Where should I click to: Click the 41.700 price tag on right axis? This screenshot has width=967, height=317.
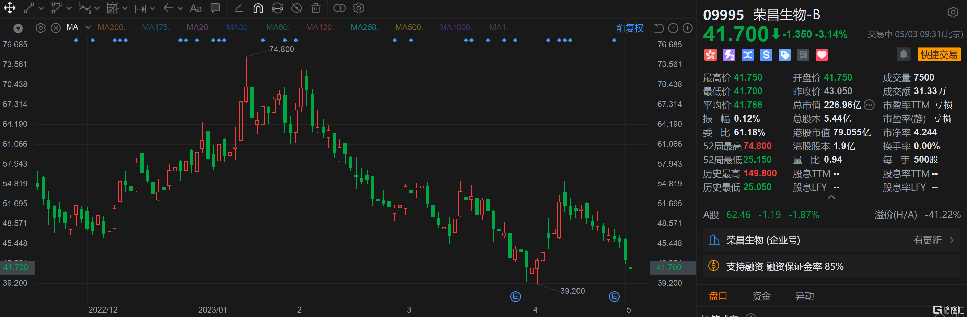point(673,267)
